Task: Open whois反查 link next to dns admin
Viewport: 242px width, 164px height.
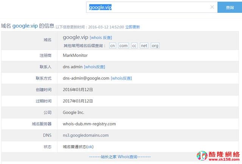Action: coord(95,67)
